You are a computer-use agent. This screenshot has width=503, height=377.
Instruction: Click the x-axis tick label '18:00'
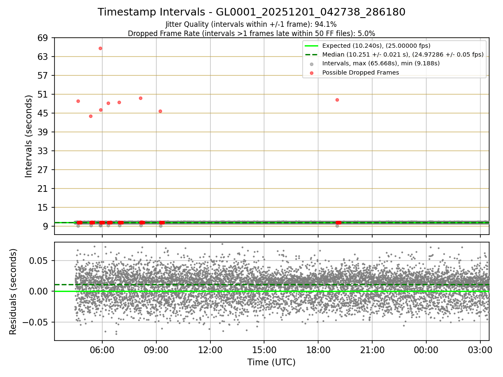[x=318, y=349]
